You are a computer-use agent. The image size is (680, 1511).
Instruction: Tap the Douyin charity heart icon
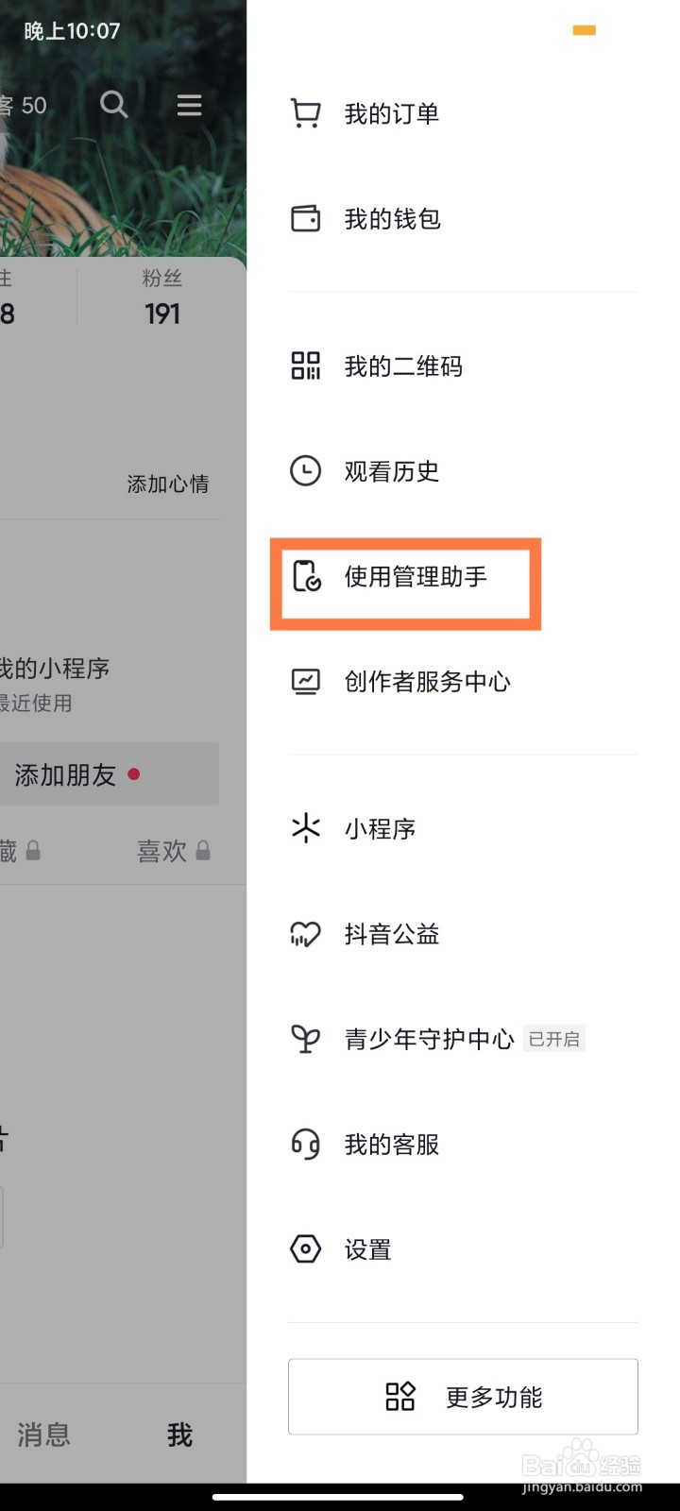[305, 934]
